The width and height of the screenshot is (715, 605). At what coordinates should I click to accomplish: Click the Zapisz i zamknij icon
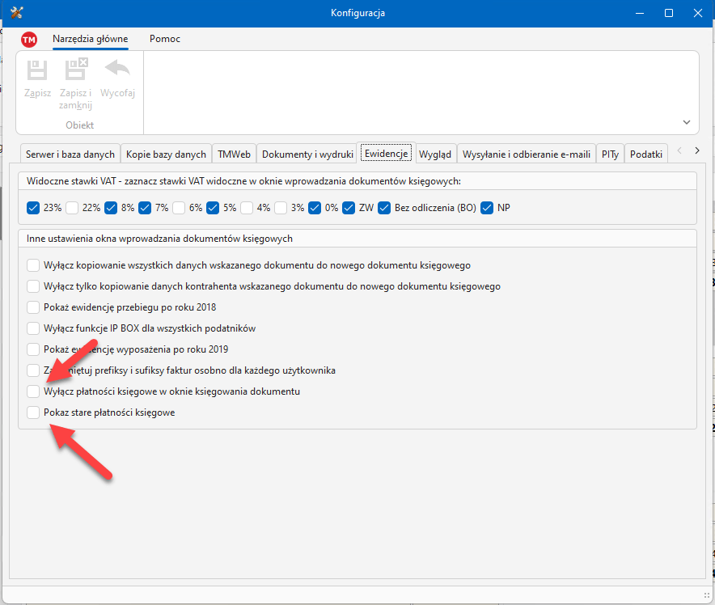point(76,70)
